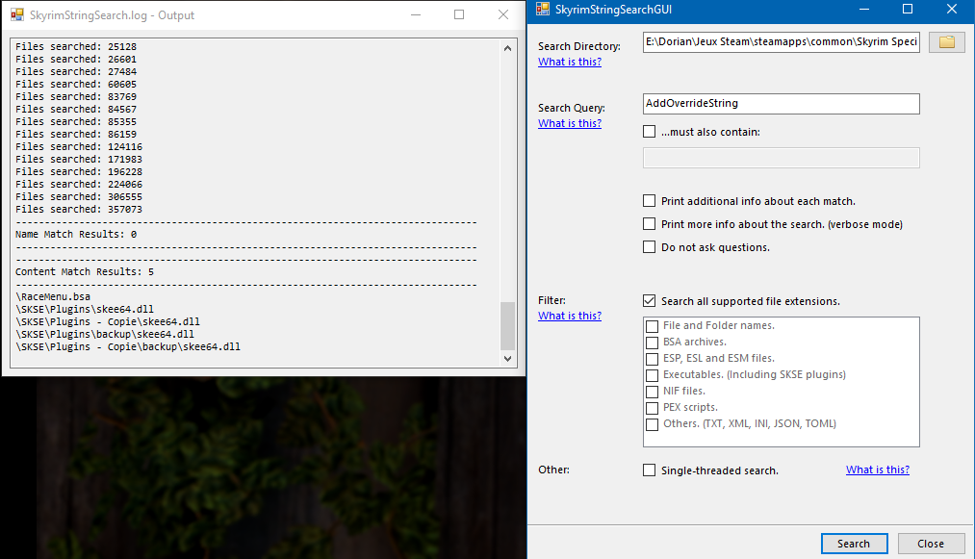Select '\SKSE\Plugins\backup\skee64.dll' line

pos(105,334)
